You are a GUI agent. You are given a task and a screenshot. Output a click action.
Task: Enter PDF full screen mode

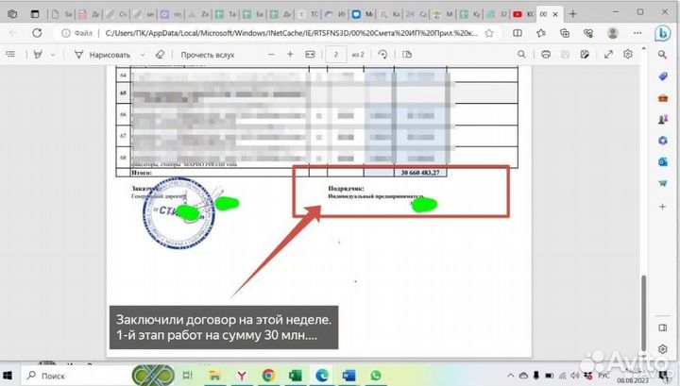click(x=608, y=54)
